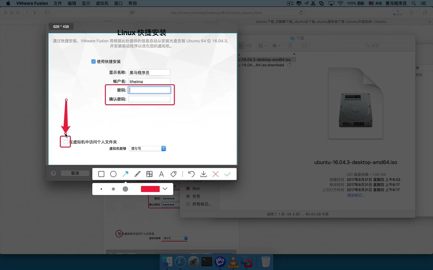The image size is (433, 270).
Task: Open the 文件 menu
Action: click(58, 3)
